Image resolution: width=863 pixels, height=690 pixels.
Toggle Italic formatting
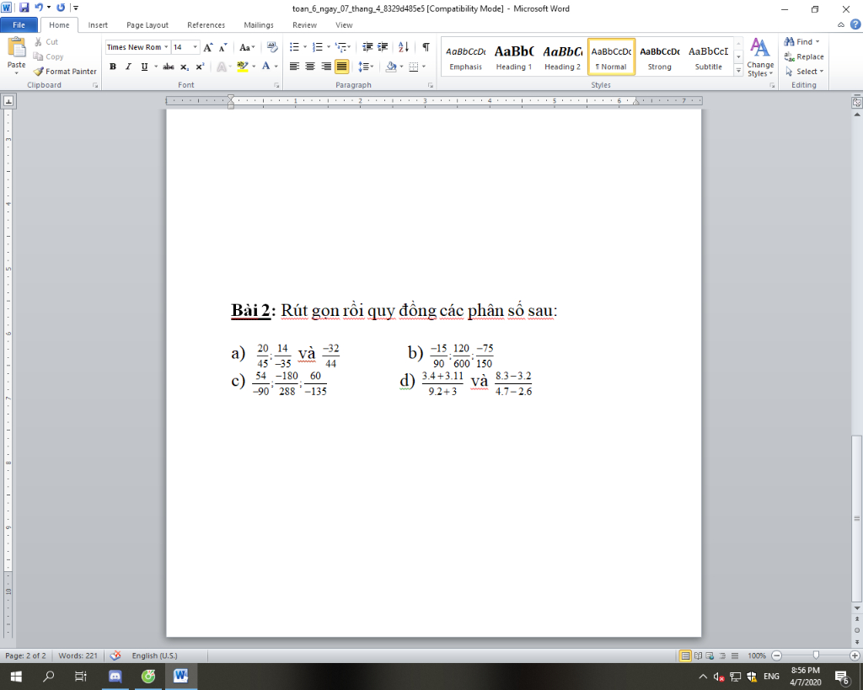click(128, 67)
